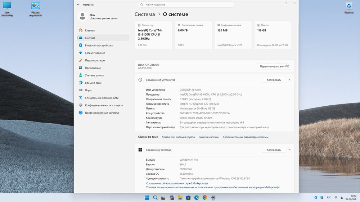Open Учетные записи person icon

pyautogui.click(x=81, y=75)
